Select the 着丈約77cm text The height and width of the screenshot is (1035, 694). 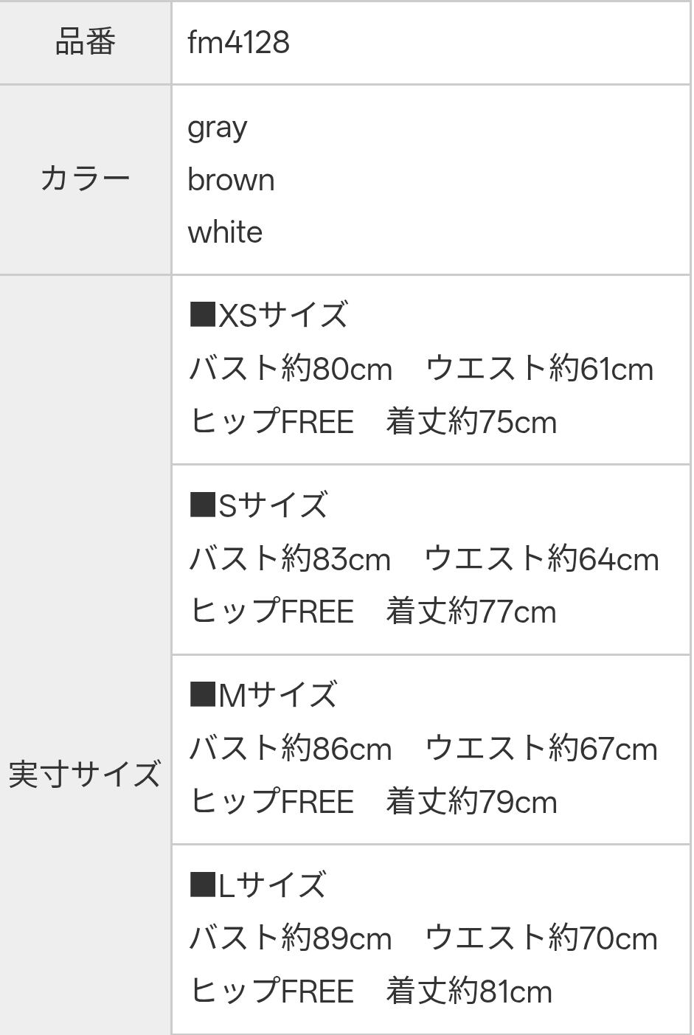click(x=471, y=612)
